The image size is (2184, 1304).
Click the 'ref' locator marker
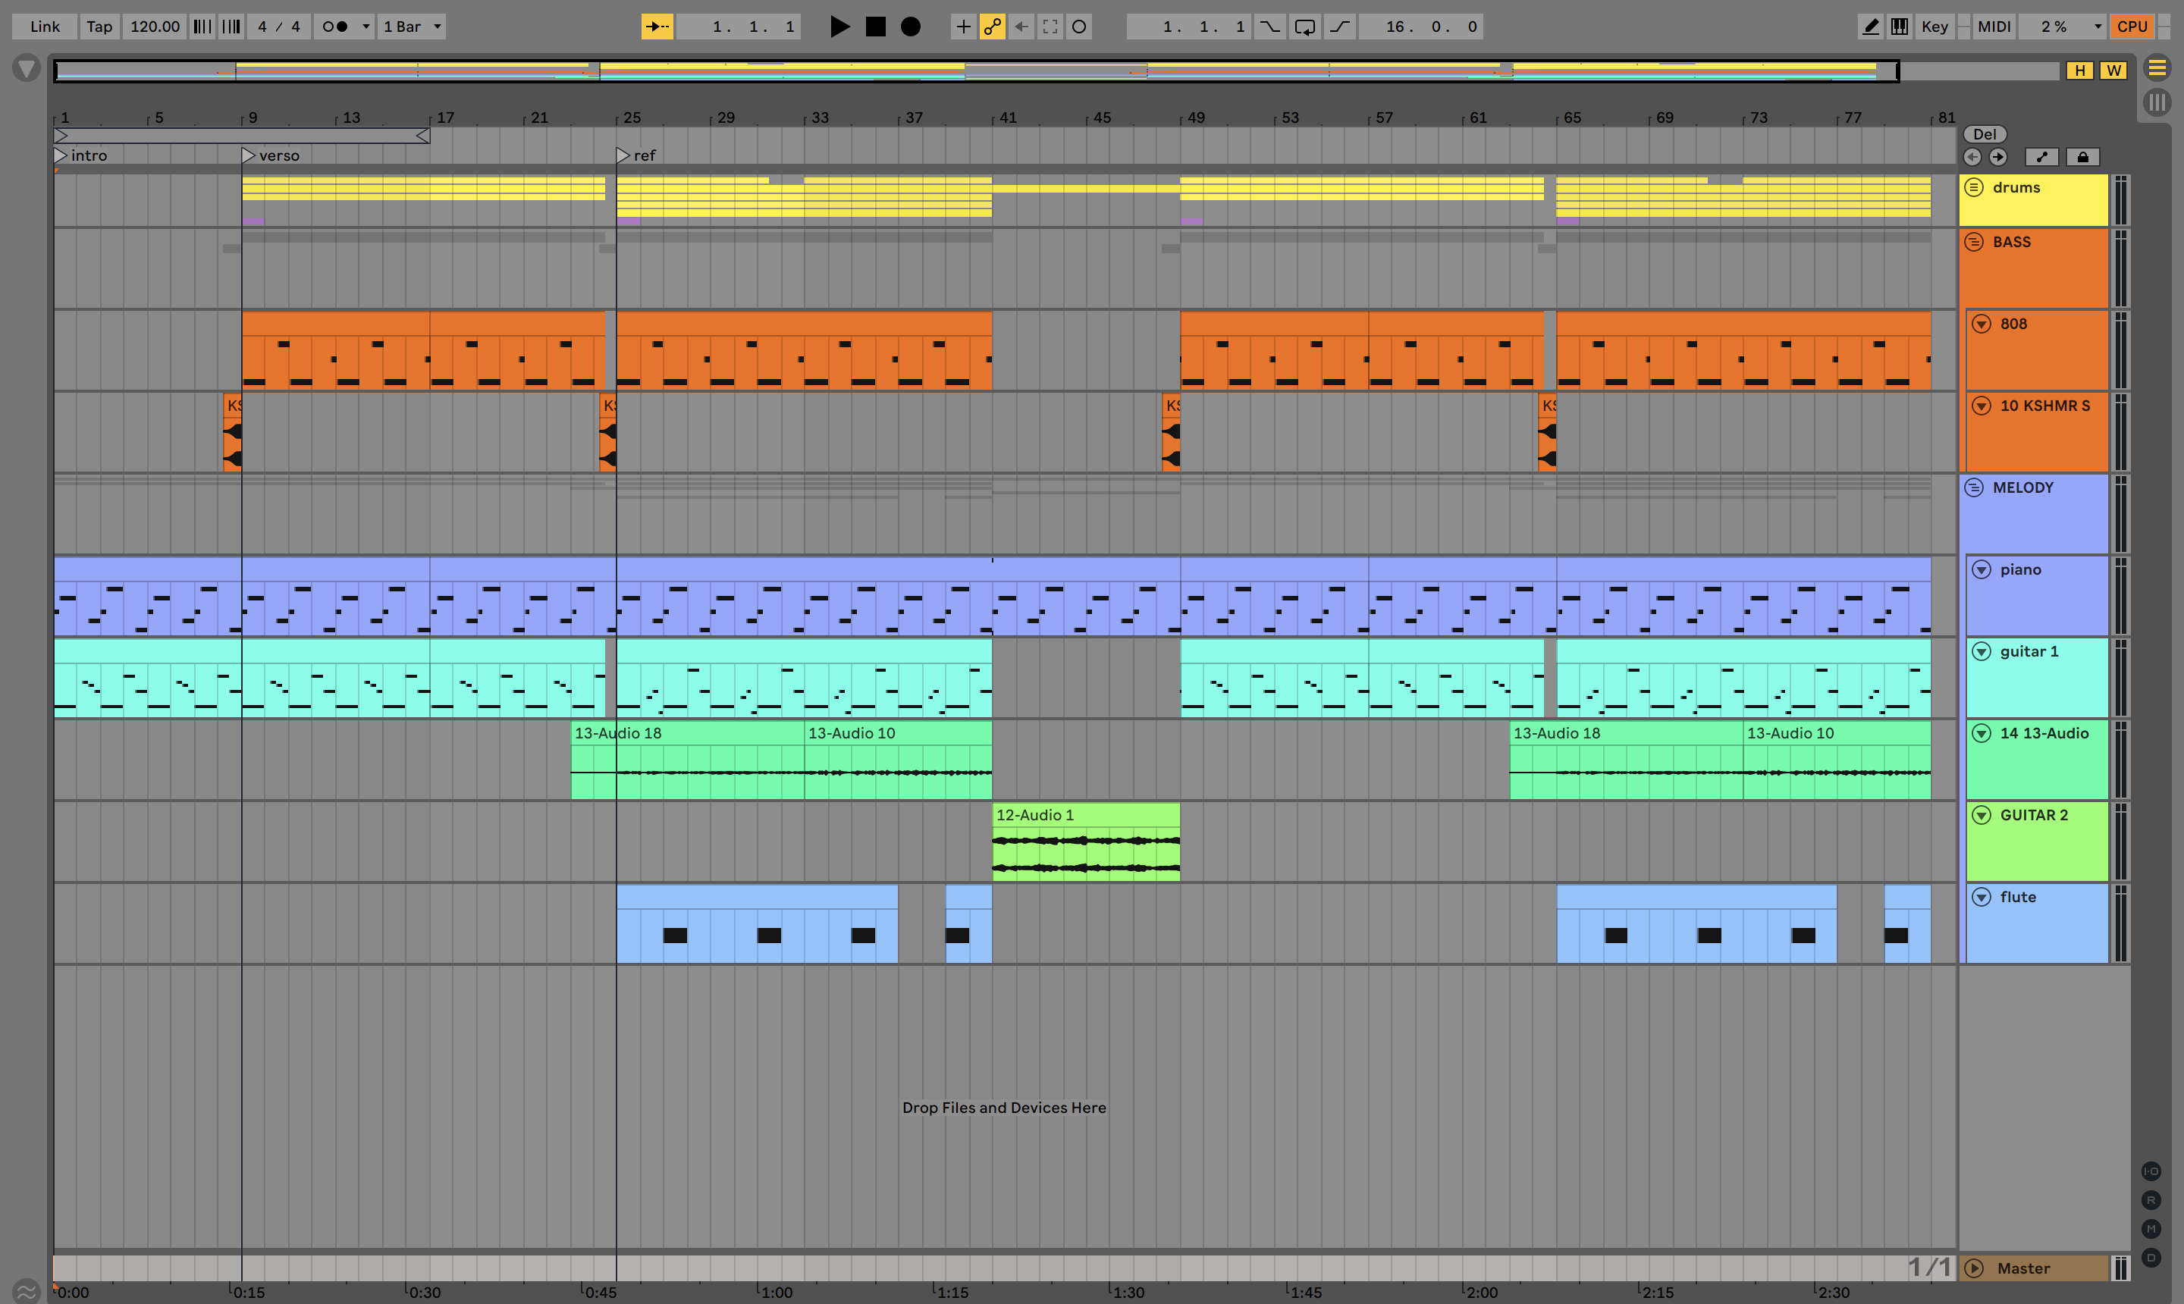click(624, 155)
